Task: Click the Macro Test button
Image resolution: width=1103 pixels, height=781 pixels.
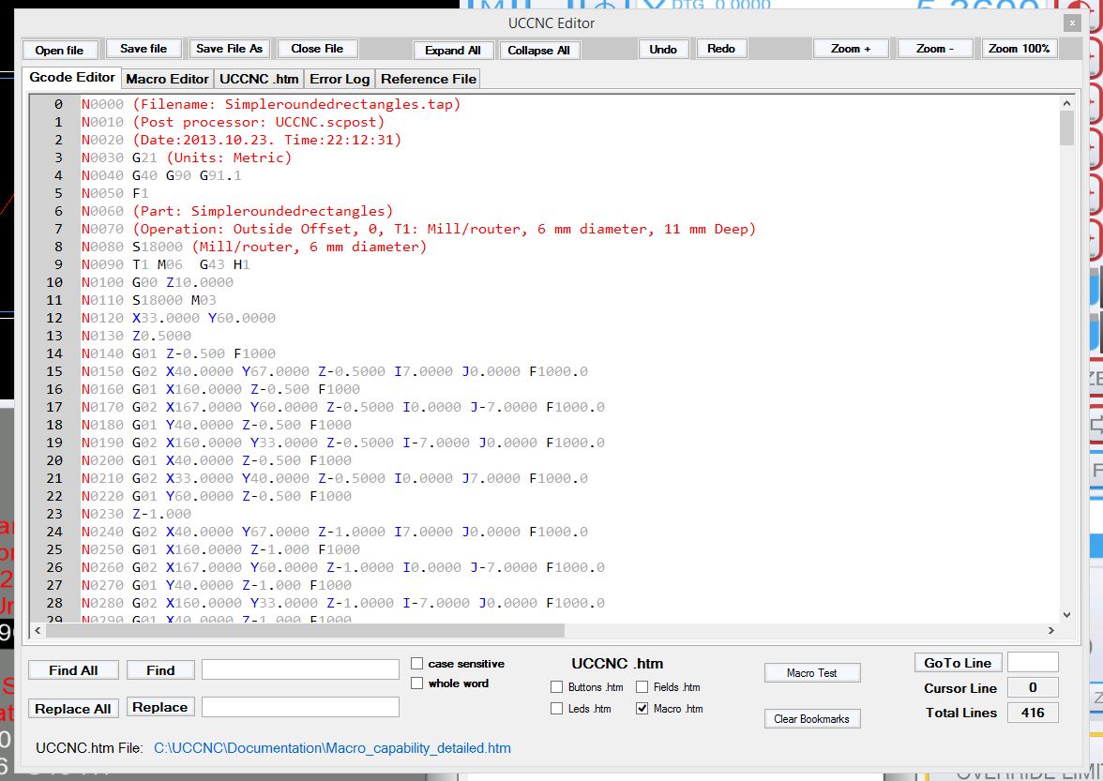Action: (x=812, y=673)
